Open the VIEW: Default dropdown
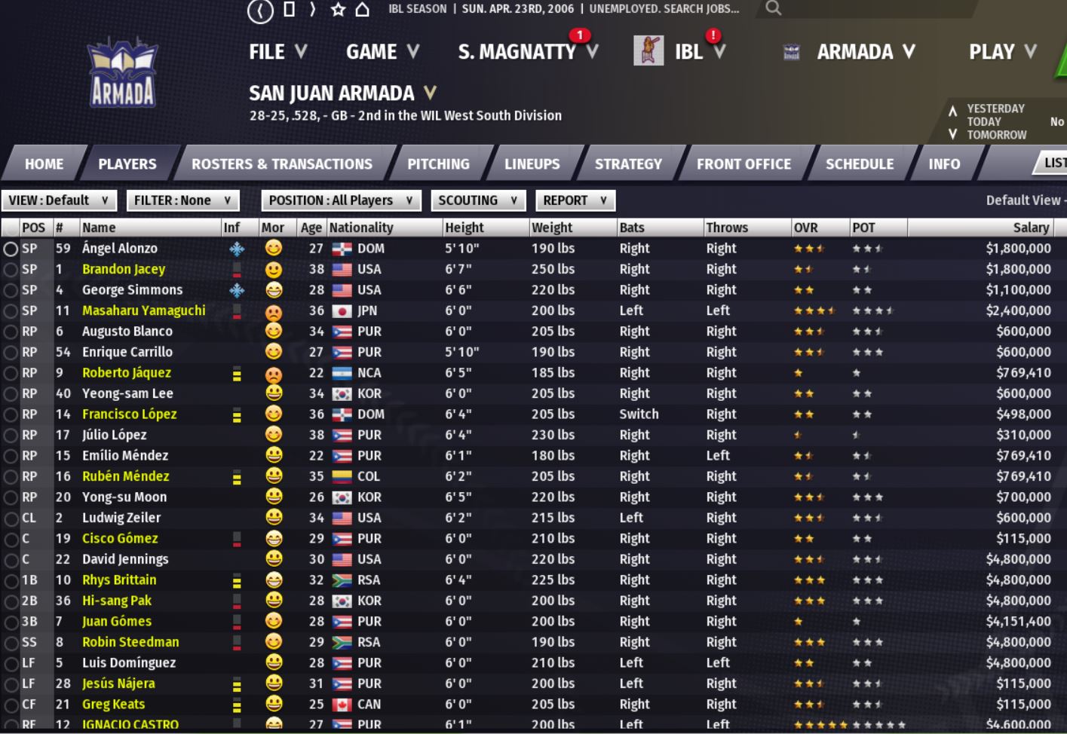1067x734 pixels. pos(59,200)
